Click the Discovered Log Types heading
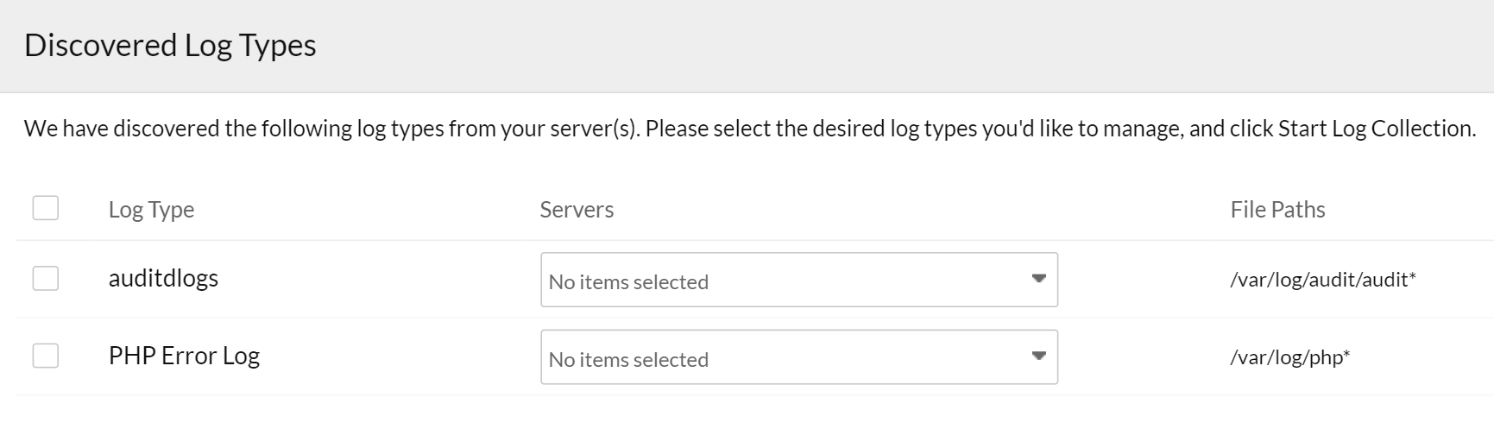This screenshot has width=1494, height=429. tap(170, 45)
